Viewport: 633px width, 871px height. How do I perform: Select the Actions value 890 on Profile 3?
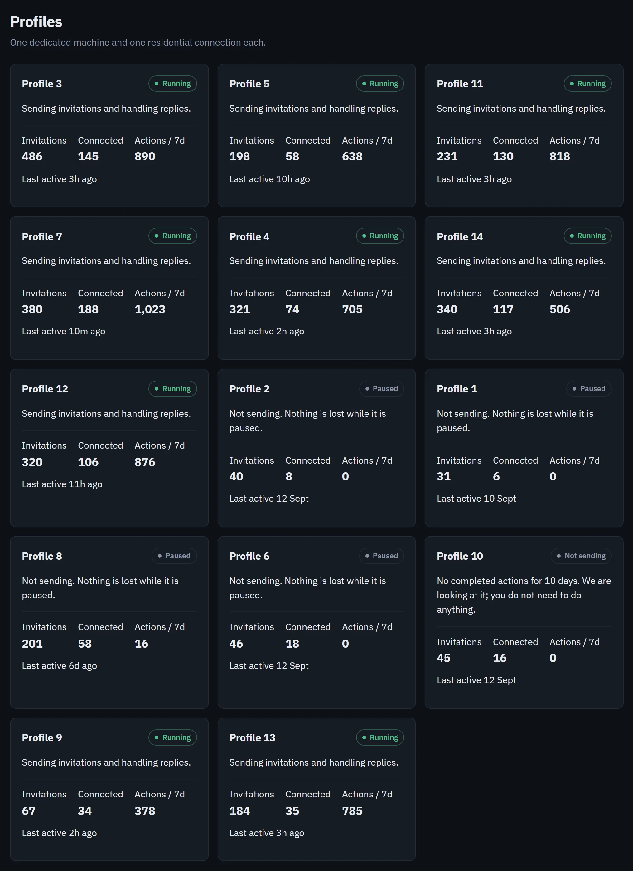tap(145, 157)
